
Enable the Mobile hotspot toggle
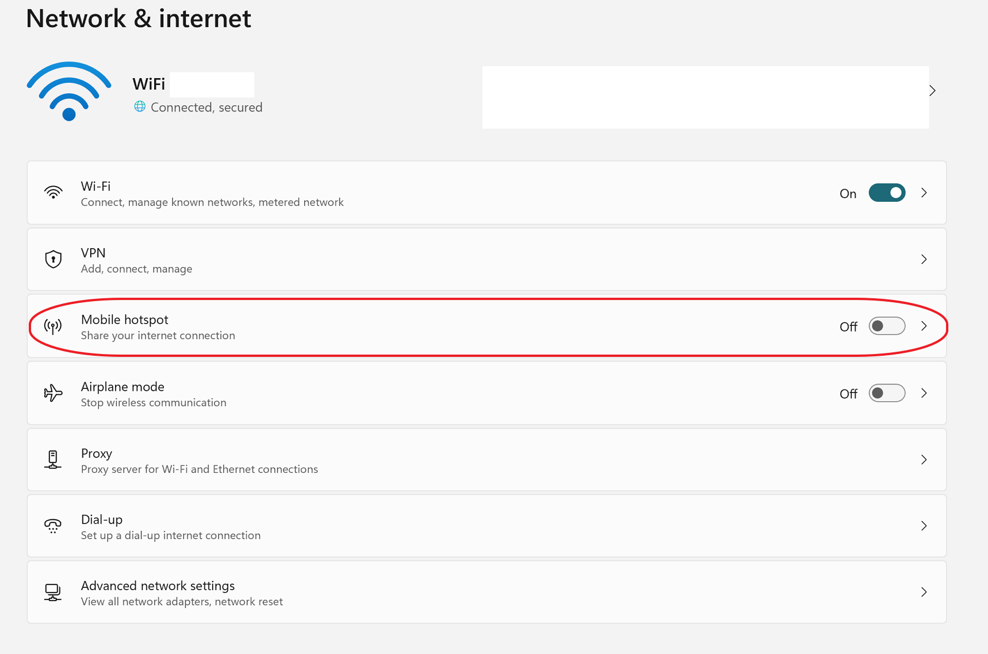886,326
